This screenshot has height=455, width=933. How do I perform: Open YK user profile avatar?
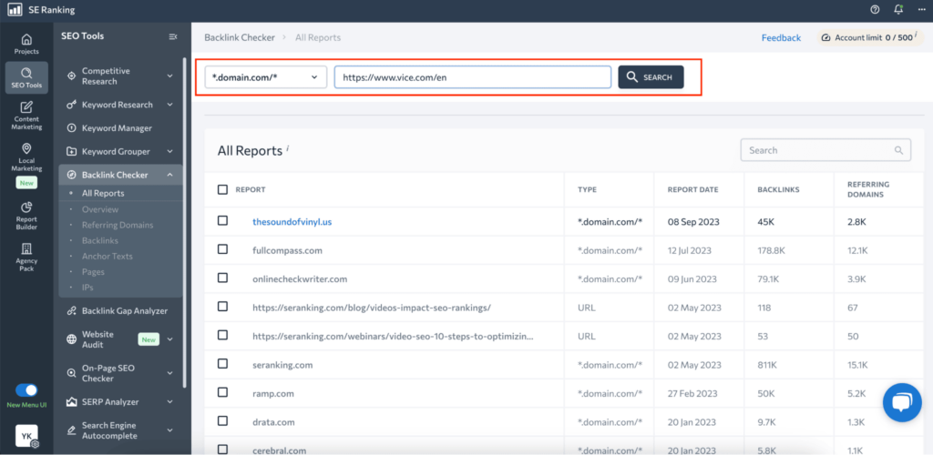coord(26,436)
